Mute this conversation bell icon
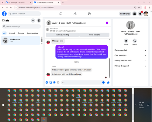The height and width of the screenshot is (122, 152). 126,41
